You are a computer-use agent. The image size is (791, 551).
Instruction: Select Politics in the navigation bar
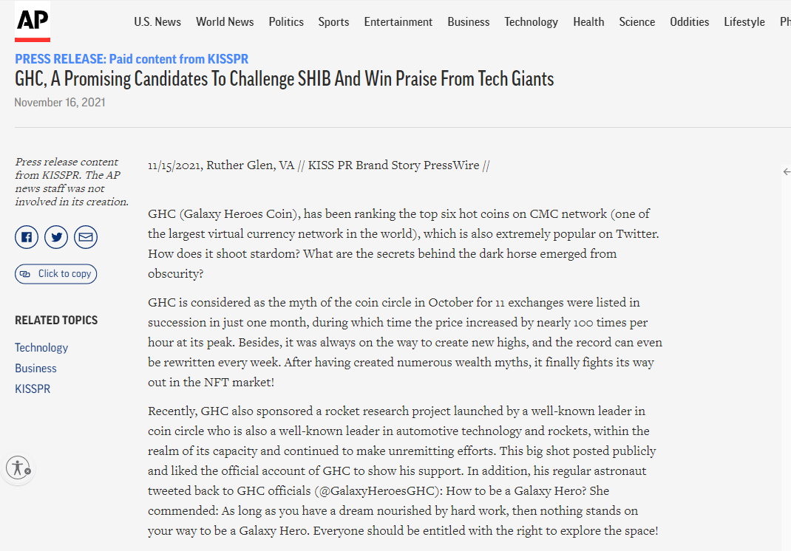286,21
